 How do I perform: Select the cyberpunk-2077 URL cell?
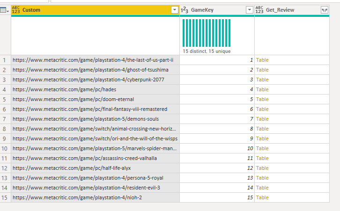(x=96, y=80)
